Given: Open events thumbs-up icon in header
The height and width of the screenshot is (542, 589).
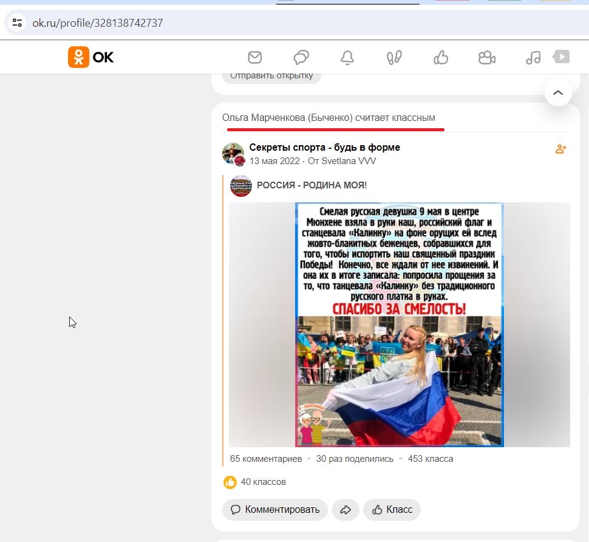Looking at the screenshot, I should 441,58.
